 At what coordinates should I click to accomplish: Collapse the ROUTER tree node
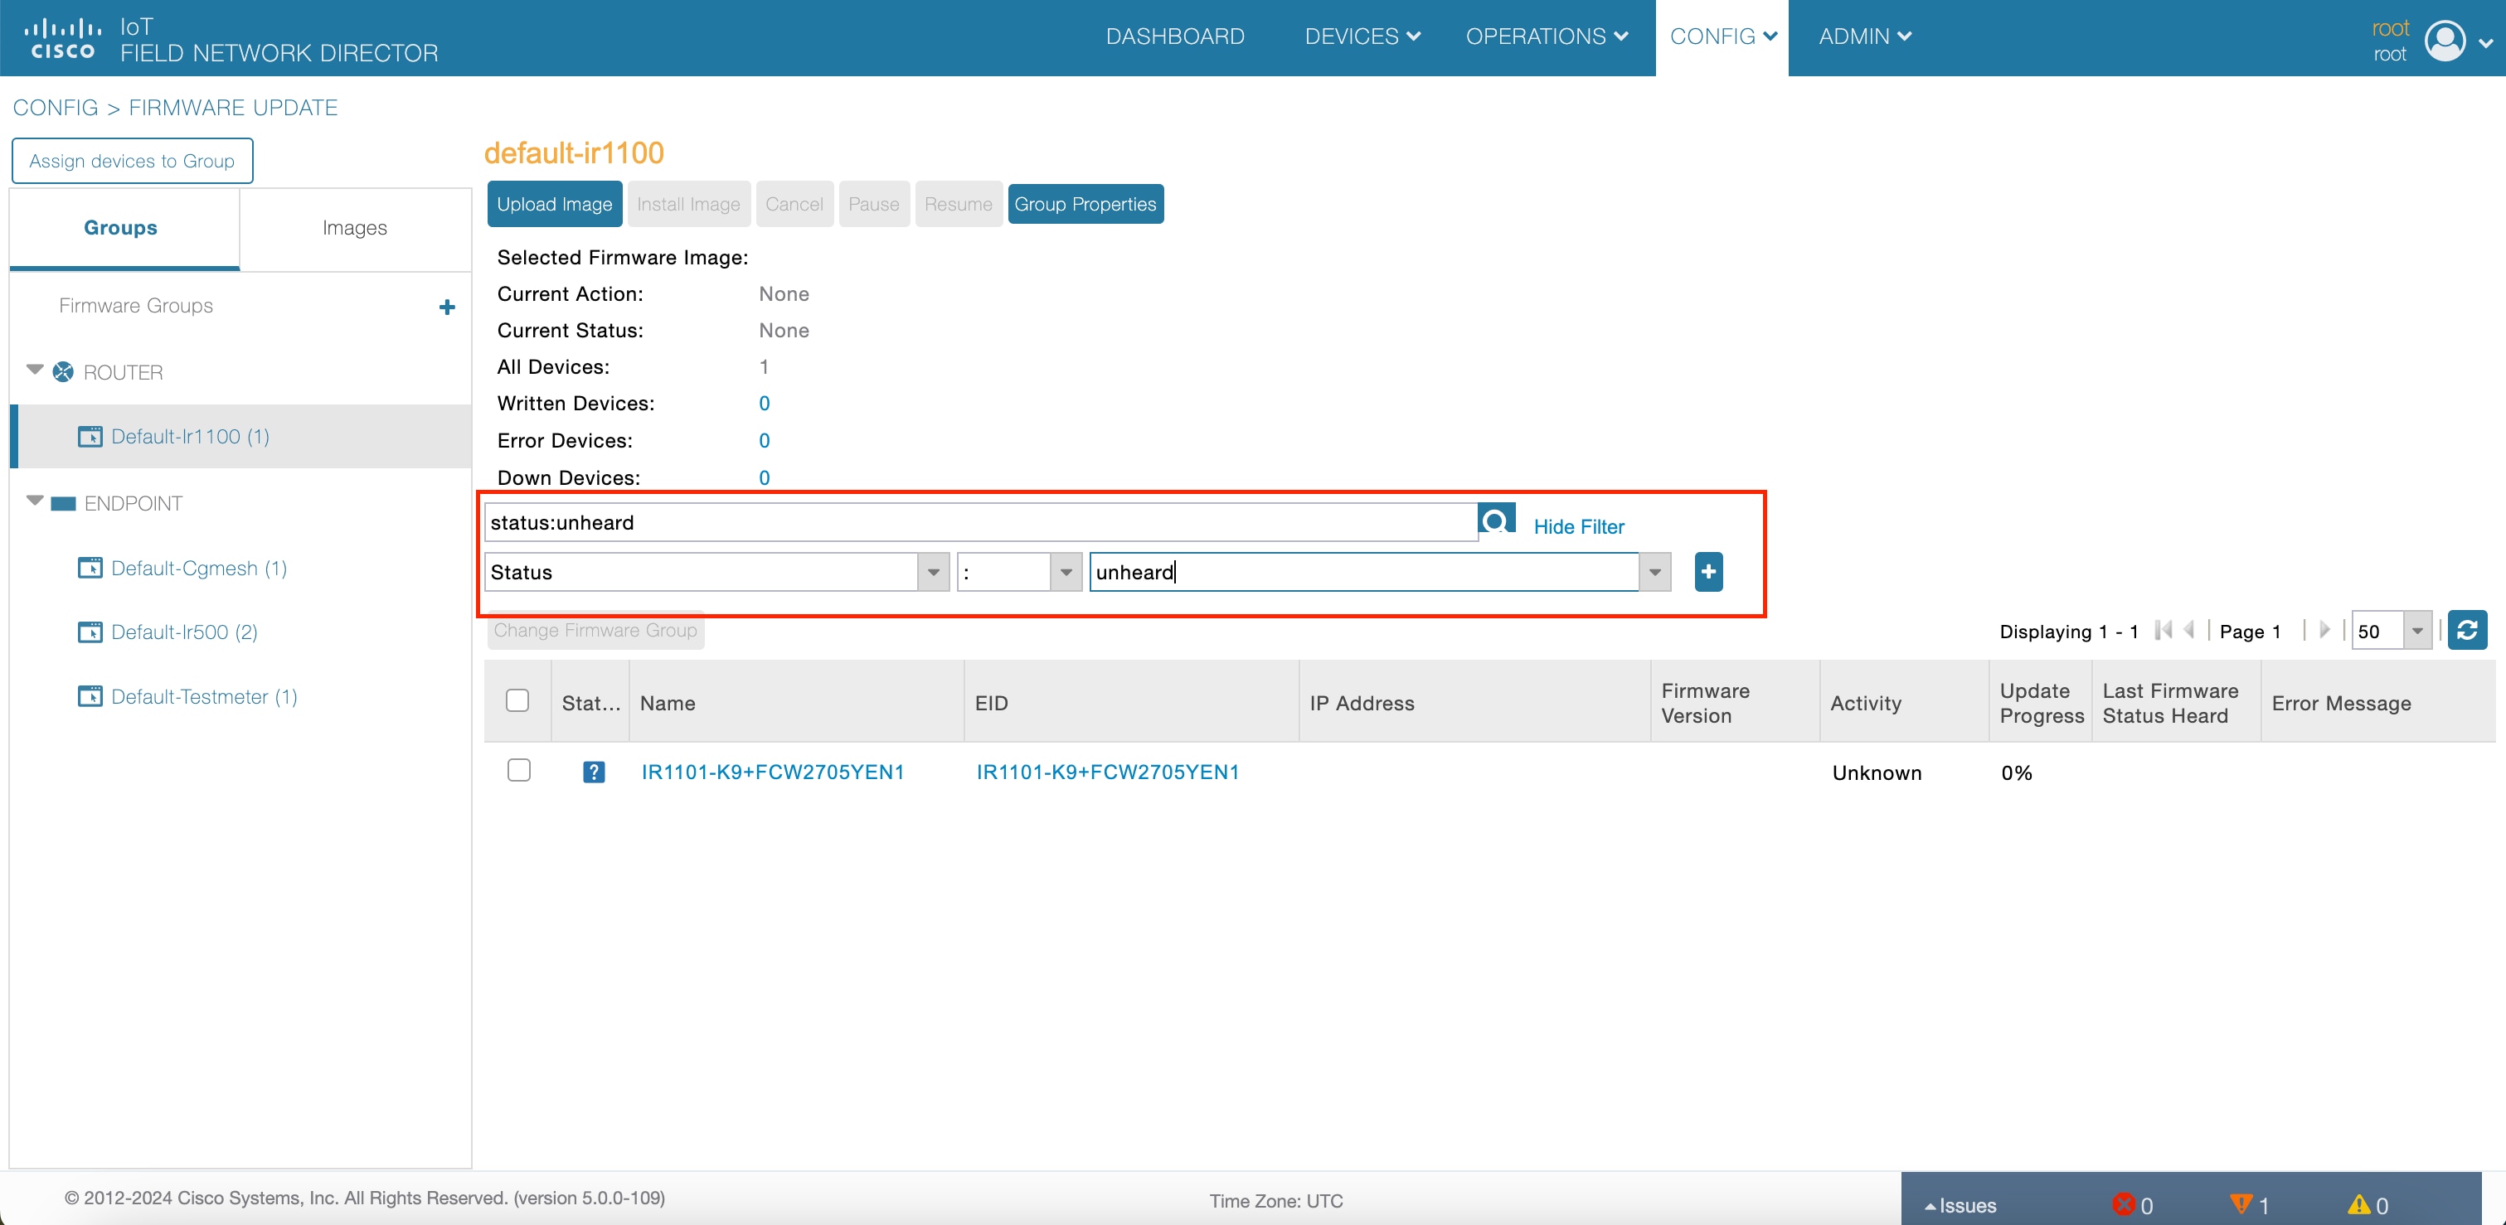click(35, 370)
